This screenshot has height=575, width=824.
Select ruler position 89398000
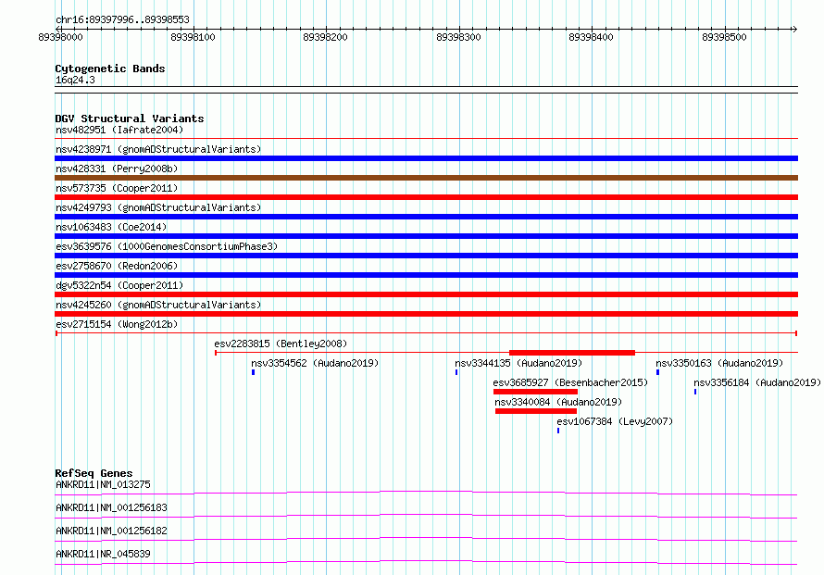click(x=60, y=37)
